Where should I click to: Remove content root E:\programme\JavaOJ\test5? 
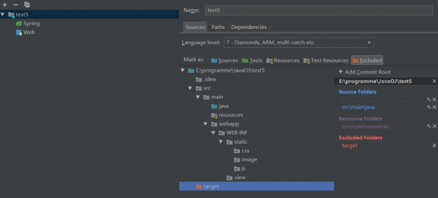tap(434, 81)
